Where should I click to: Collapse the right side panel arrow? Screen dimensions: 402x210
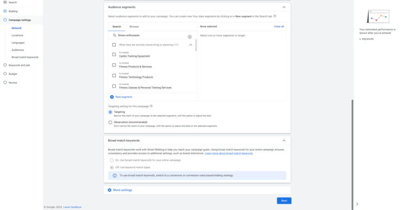357,204
